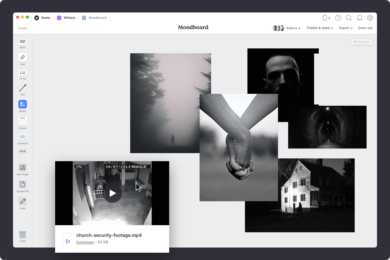The image size is (390, 260).
Task: Select the Board tool
Action: click(x=22, y=105)
